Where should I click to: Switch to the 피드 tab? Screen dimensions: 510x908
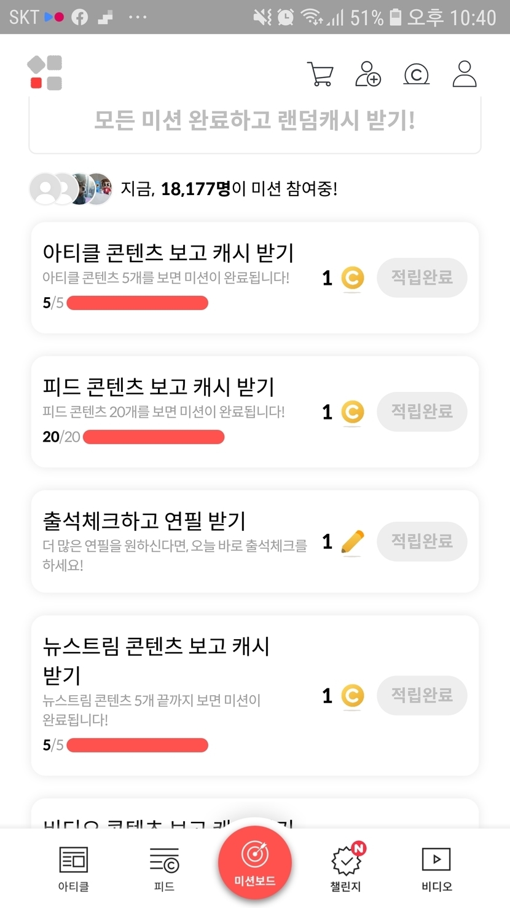tap(164, 869)
